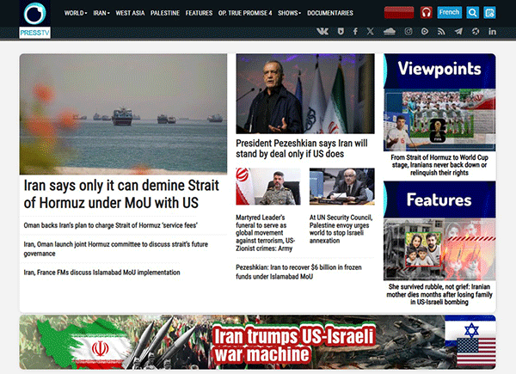The height and width of the screenshot is (374, 516).
Task: Open the DOCUMENTARIES section
Action: (330, 13)
